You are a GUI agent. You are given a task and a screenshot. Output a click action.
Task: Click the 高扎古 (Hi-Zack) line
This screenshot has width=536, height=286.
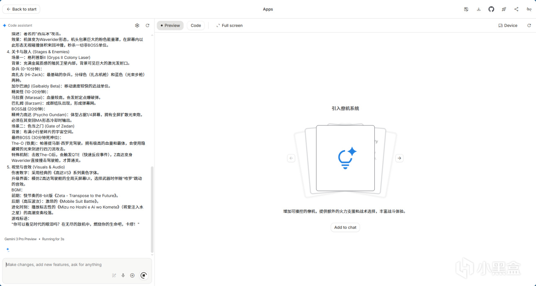coord(78,77)
